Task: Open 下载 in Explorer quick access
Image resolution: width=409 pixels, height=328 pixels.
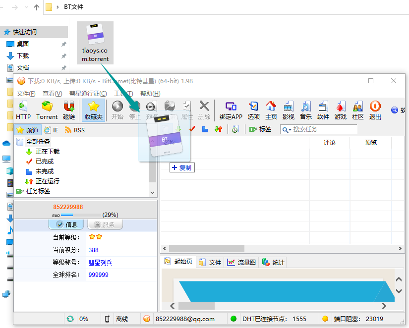Action: point(23,56)
